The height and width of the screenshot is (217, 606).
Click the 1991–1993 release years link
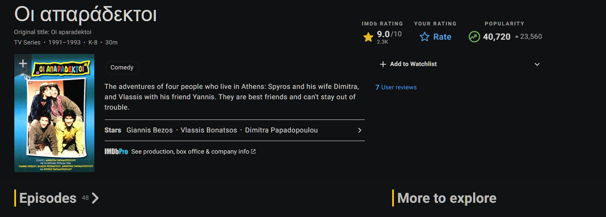pyautogui.click(x=64, y=42)
